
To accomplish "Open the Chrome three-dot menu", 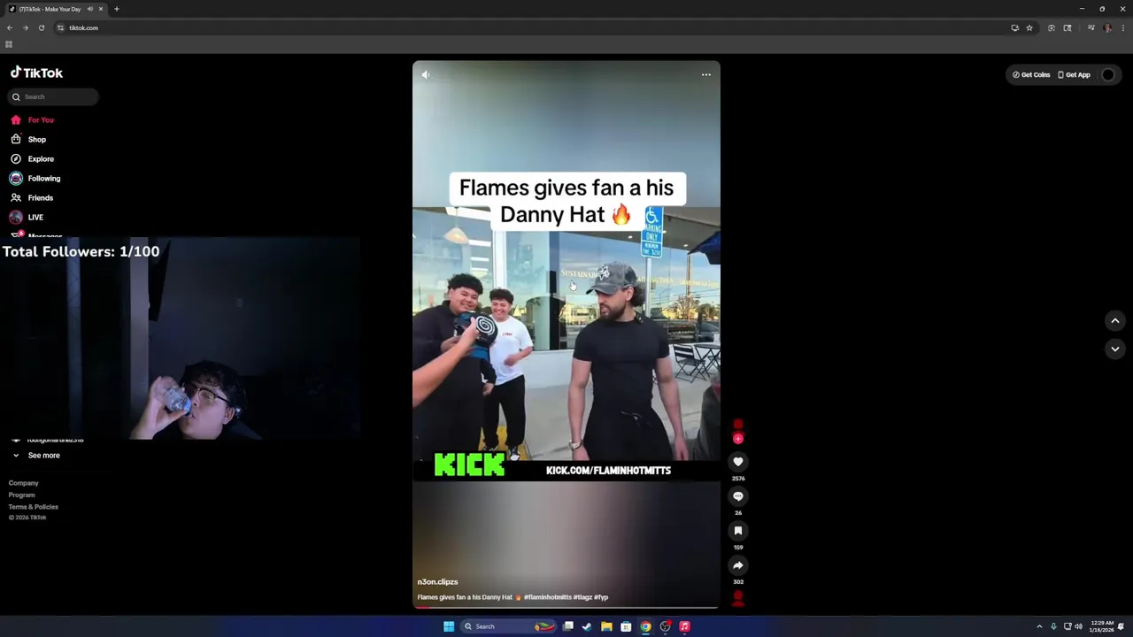I will point(1122,27).
